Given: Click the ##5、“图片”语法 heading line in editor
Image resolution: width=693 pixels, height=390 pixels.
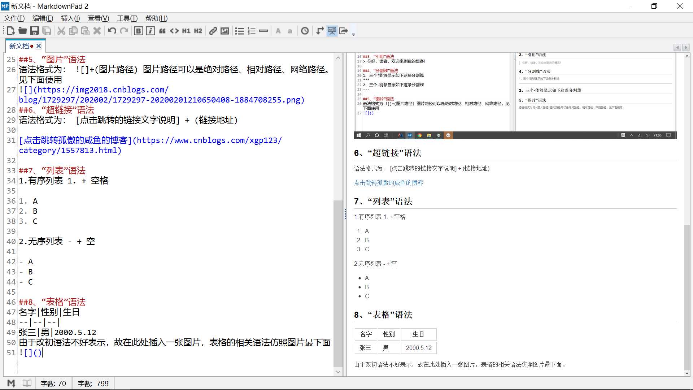Looking at the screenshot, I should pyautogui.click(x=52, y=59).
